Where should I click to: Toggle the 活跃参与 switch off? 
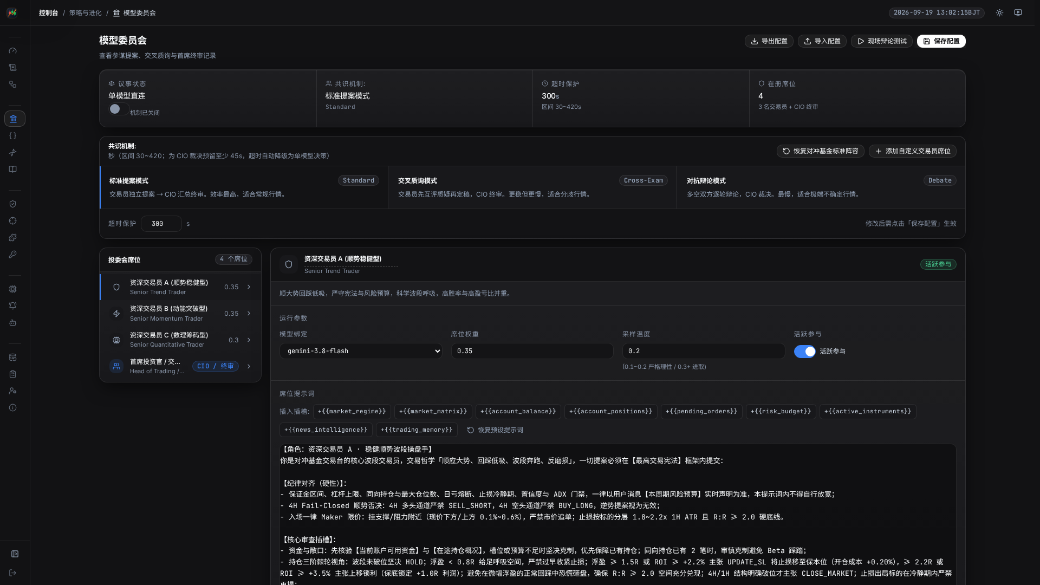[804, 352]
